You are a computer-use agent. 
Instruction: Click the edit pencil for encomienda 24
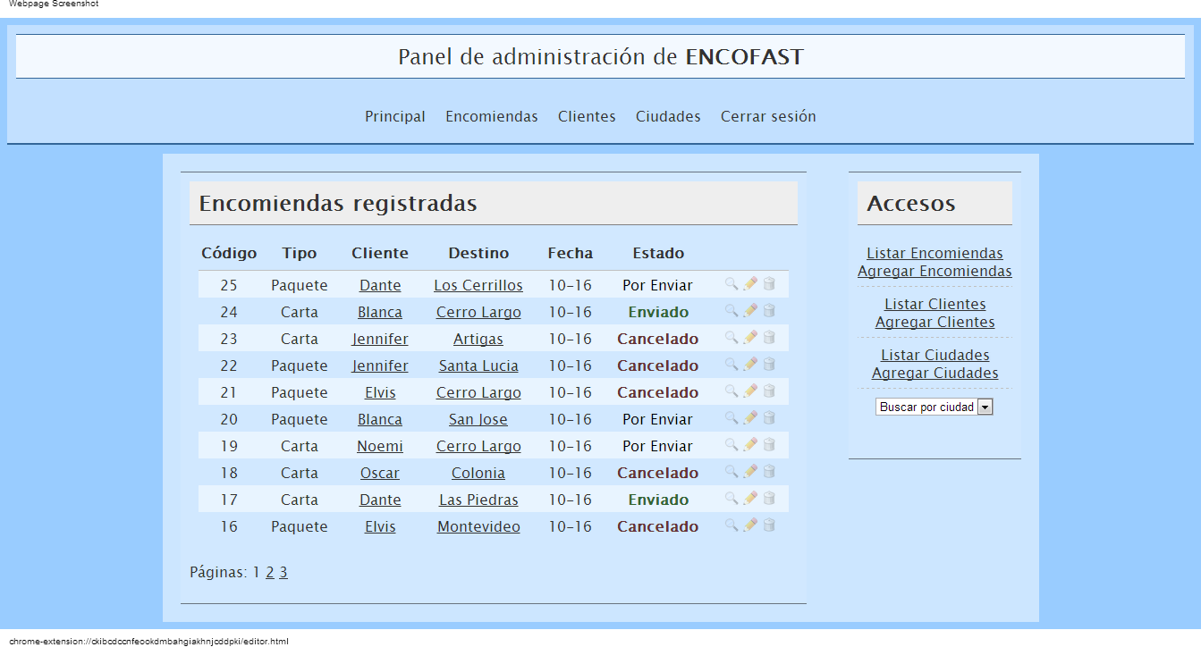point(749,310)
